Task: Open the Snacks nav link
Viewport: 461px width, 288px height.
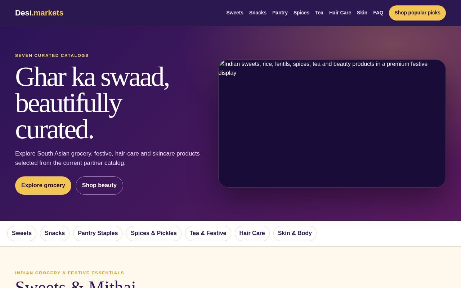Action: point(258,13)
